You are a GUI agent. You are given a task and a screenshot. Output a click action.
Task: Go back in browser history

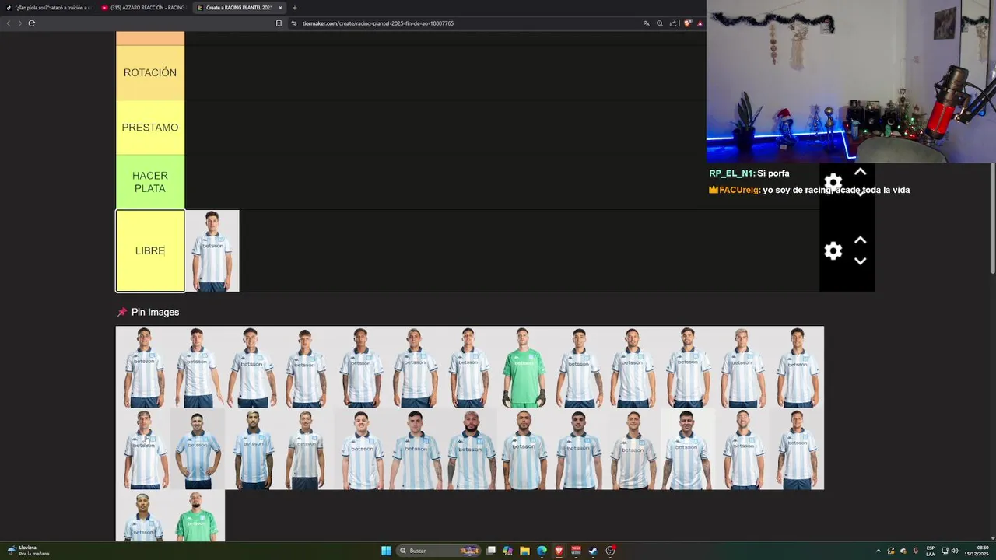(x=9, y=23)
